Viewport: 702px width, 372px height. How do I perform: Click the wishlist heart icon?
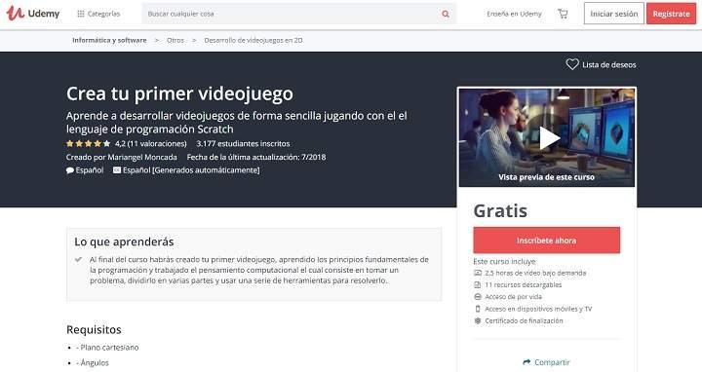pos(572,64)
